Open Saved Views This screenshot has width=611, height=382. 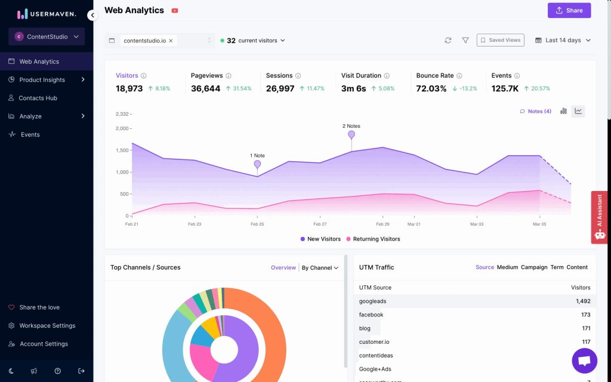pos(501,40)
